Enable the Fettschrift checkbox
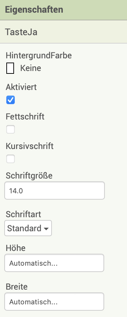Viewport: 127px width, 317px height. click(11, 129)
